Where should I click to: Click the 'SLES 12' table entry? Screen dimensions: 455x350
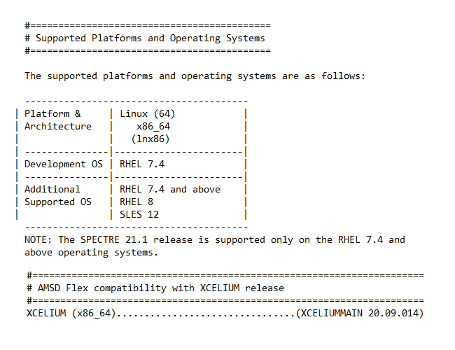pyautogui.click(x=139, y=214)
